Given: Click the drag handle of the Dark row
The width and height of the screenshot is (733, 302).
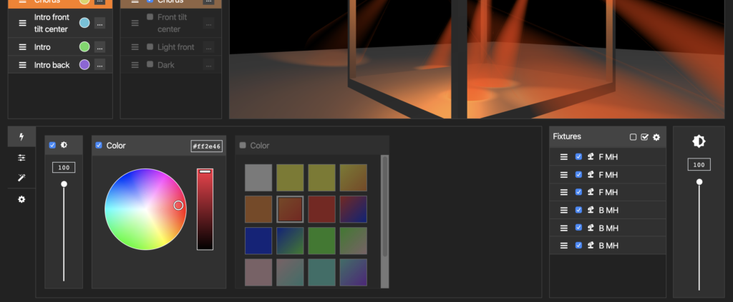Looking at the screenshot, I should point(135,65).
